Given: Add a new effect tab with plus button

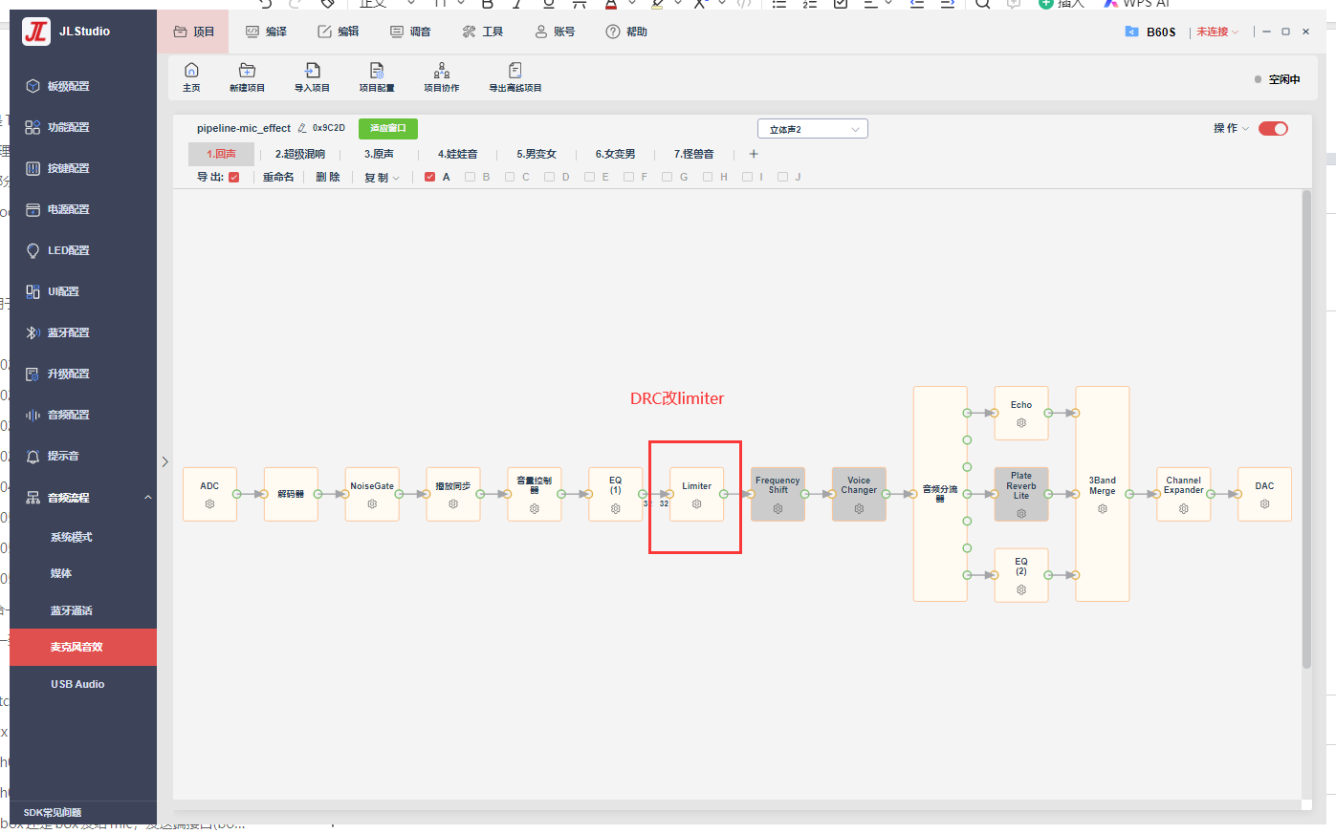Looking at the screenshot, I should pyautogui.click(x=754, y=154).
